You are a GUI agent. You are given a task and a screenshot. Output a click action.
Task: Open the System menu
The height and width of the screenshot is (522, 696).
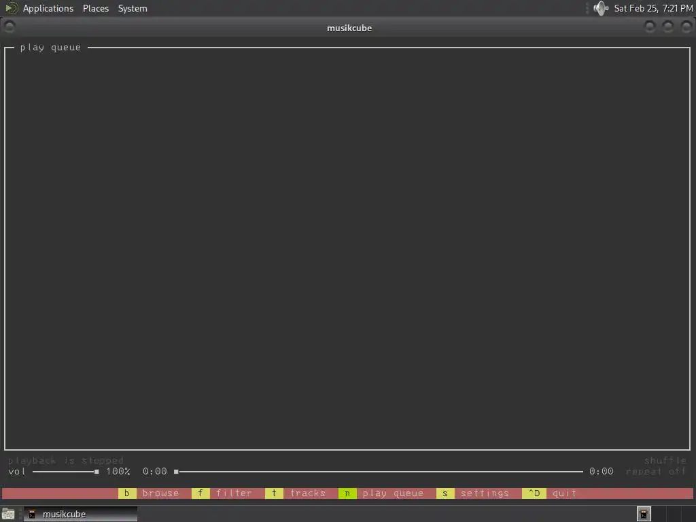133,8
